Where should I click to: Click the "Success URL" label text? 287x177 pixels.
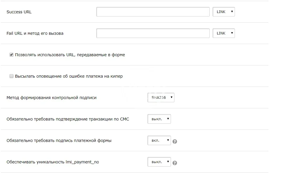(19, 12)
